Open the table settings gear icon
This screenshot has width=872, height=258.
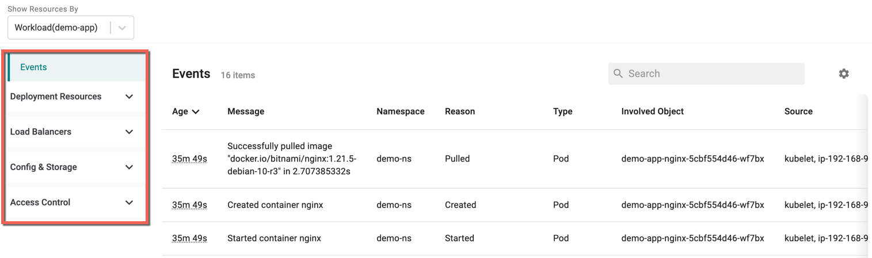844,74
